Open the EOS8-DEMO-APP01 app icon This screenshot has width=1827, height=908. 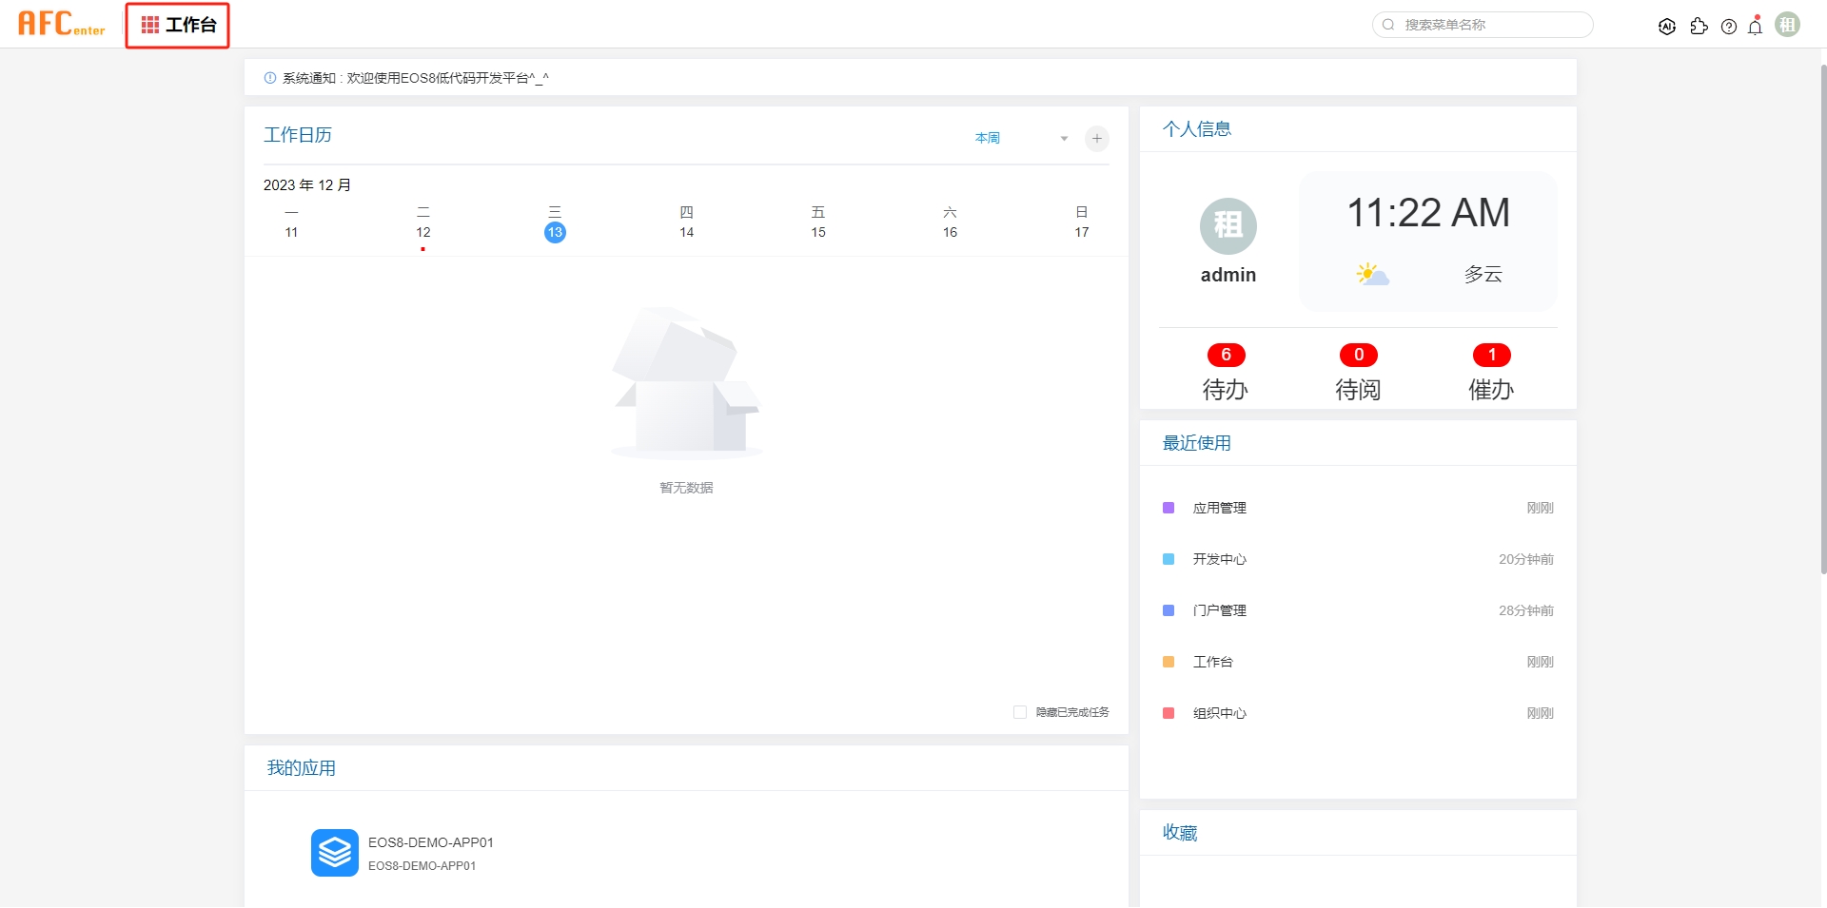click(335, 853)
